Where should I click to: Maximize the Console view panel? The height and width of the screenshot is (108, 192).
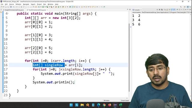click(190, 9)
